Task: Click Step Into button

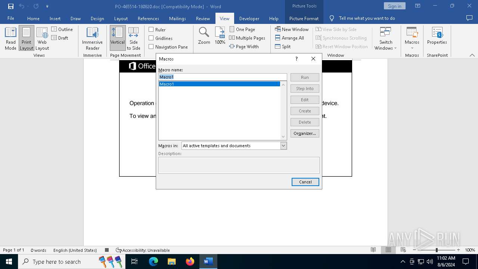Action: [305, 89]
